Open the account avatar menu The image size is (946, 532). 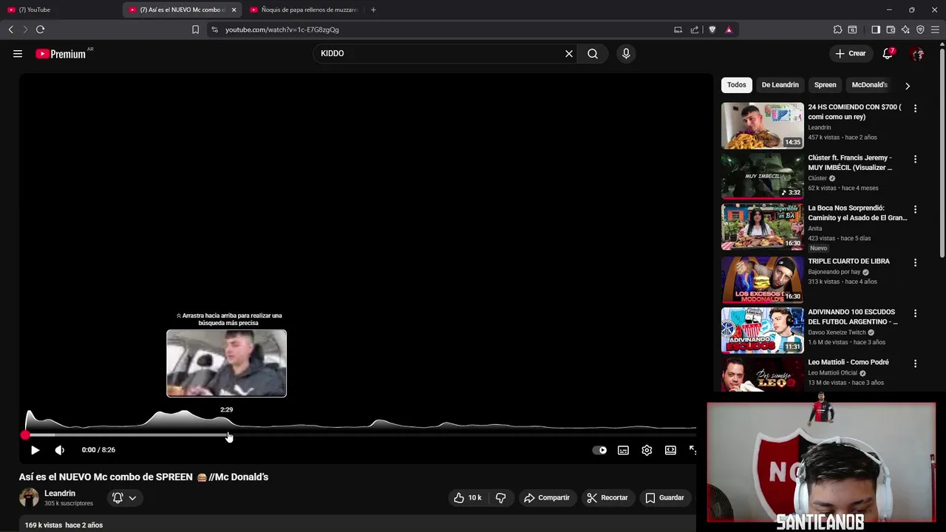[x=917, y=53]
